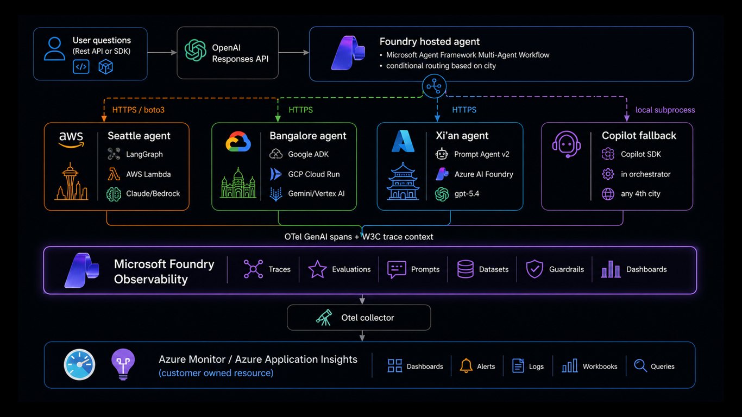The image size is (742, 417).
Task: Click the Logs document item
Action: click(527, 366)
